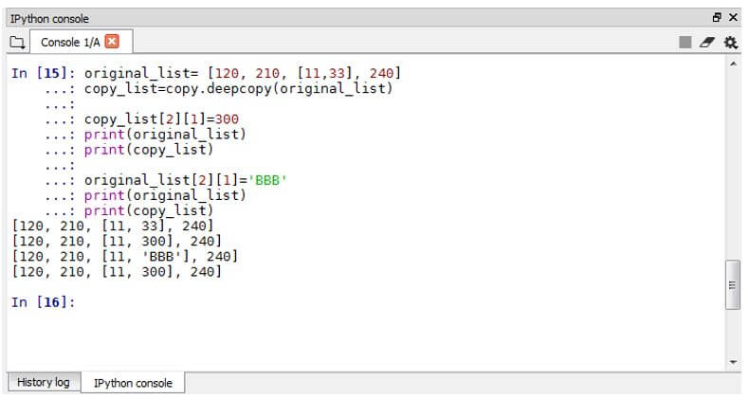Click the copy.deepcopy(original_list) code line
749x399 pixels.
[x=238, y=88]
